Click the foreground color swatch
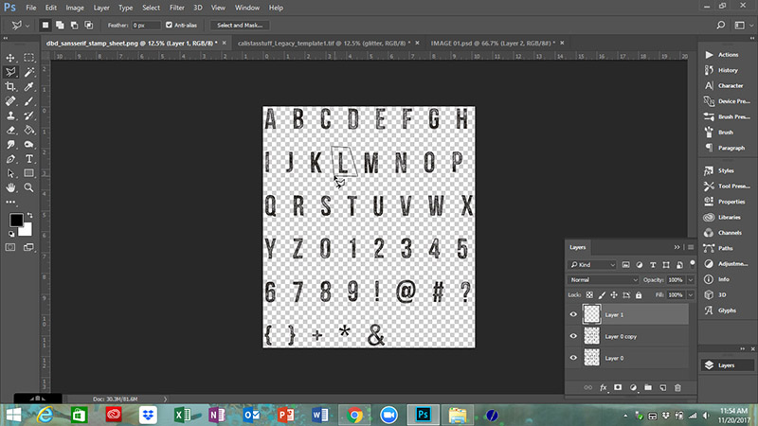This screenshot has width=758, height=426. coord(16,220)
